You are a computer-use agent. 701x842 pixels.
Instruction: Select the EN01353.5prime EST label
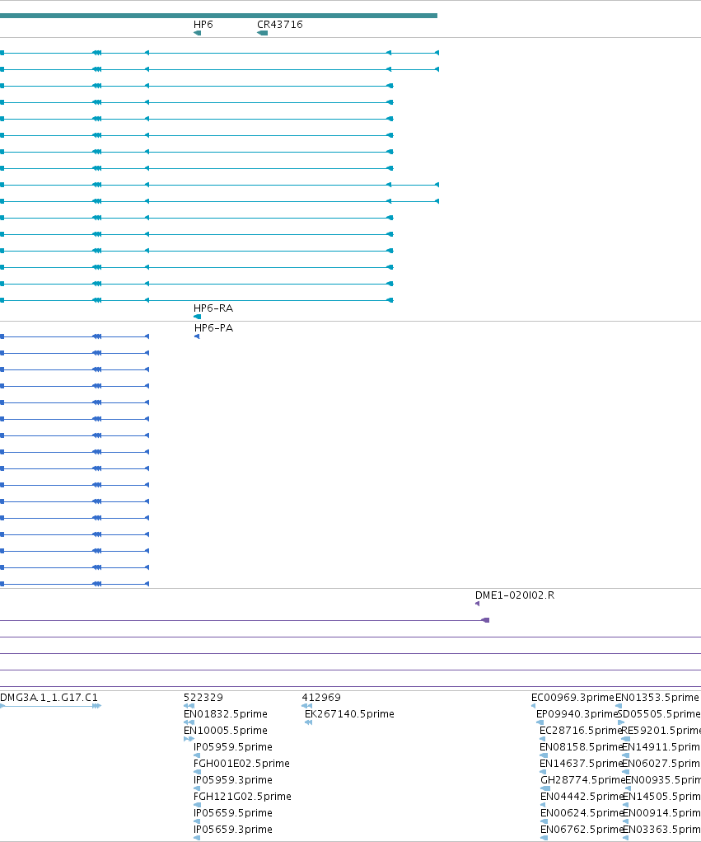click(x=657, y=698)
